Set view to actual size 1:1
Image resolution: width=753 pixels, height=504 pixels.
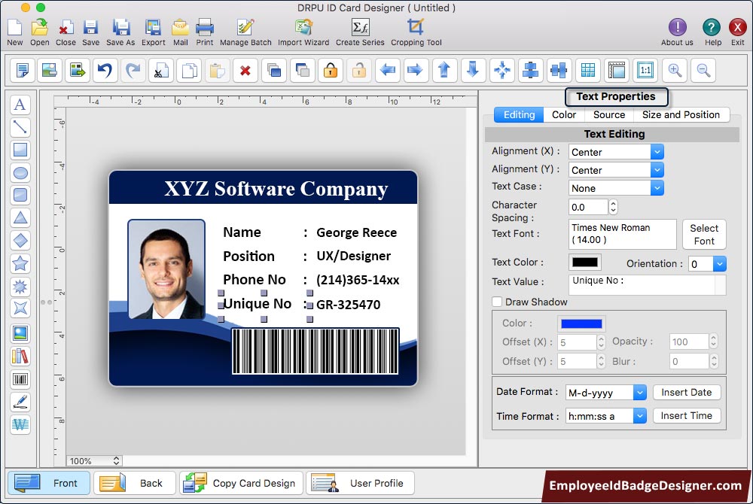tap(645, 71)
